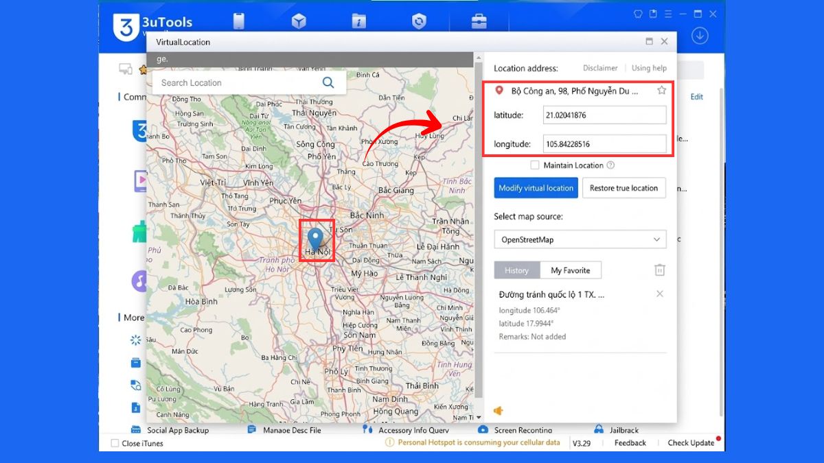
Task: Click the longitude input field
Action: coord(604,144)
